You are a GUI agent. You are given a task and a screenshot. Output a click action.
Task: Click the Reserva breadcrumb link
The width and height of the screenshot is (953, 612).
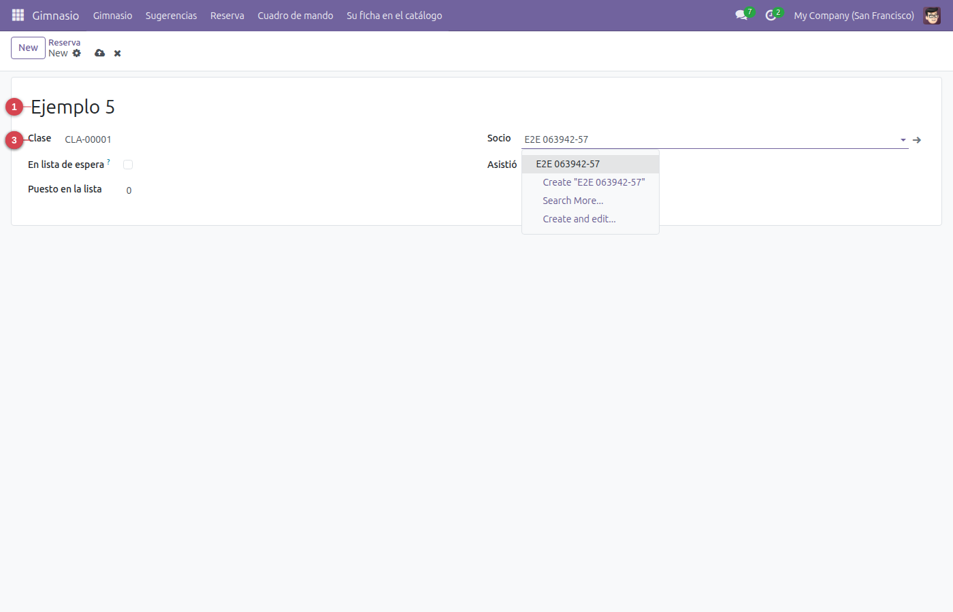coord(64,42)
